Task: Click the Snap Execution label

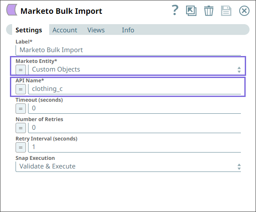Action: (x=35, y=158)
